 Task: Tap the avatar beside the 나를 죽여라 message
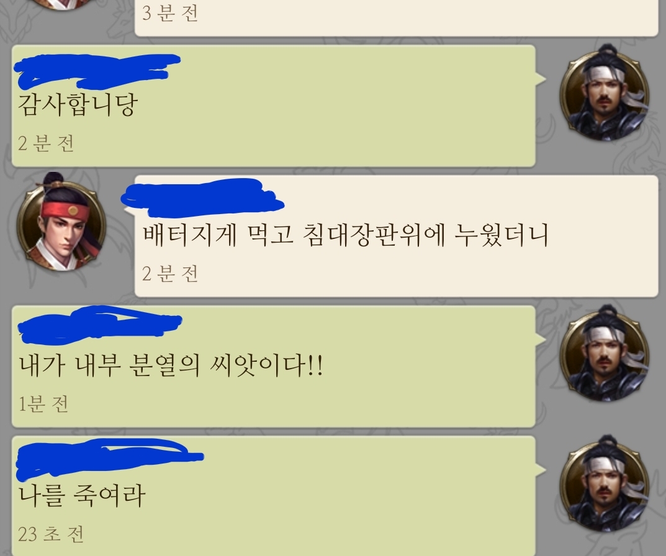[x=605, y=483]
